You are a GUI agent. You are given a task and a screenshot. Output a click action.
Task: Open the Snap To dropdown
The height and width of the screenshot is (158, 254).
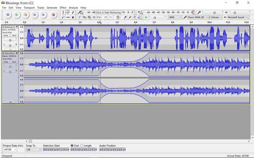tap(34, 150)
